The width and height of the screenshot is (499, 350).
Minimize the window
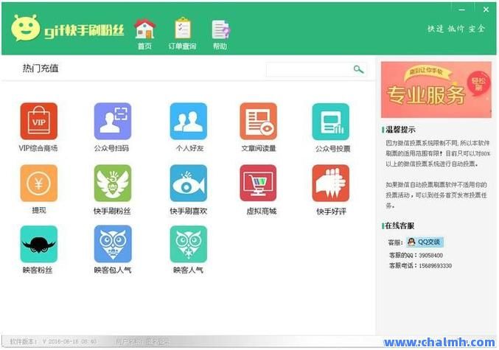point(461,10)
